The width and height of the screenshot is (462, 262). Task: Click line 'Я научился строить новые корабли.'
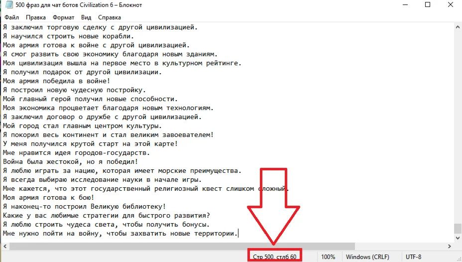68,36
